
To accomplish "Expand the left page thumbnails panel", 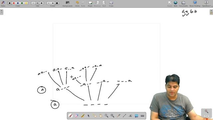I will coord(2,12).
